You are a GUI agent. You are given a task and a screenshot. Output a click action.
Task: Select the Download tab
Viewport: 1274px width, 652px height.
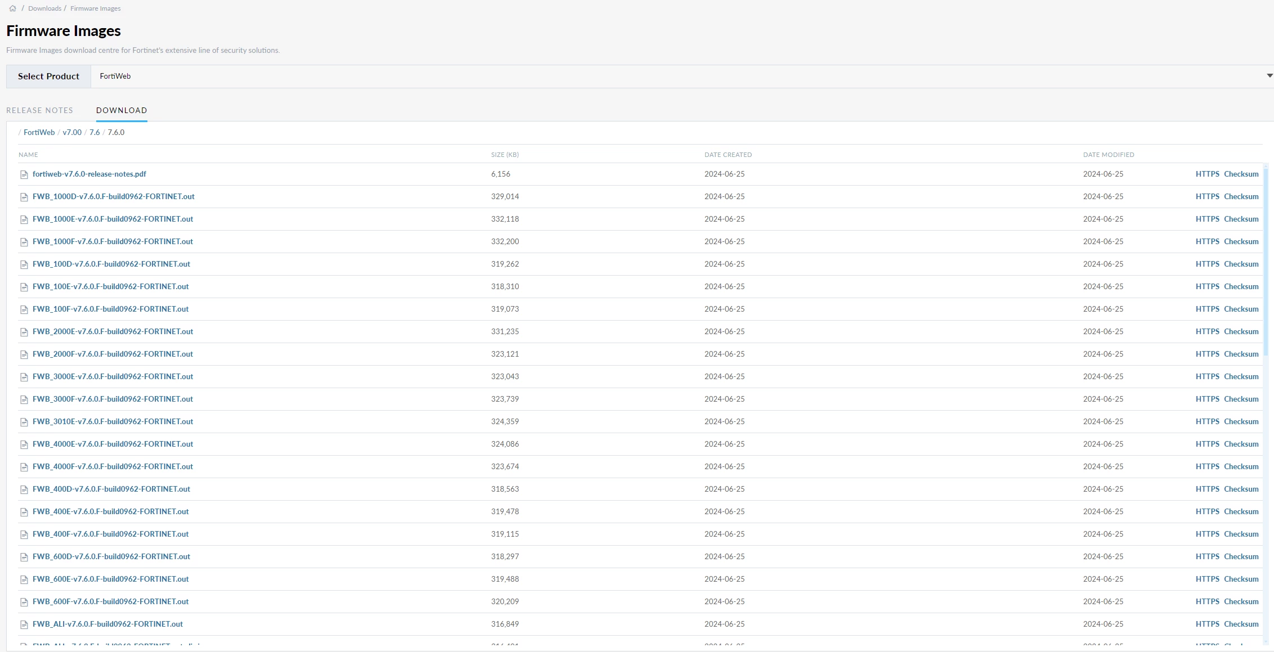(x=122, y=110)
